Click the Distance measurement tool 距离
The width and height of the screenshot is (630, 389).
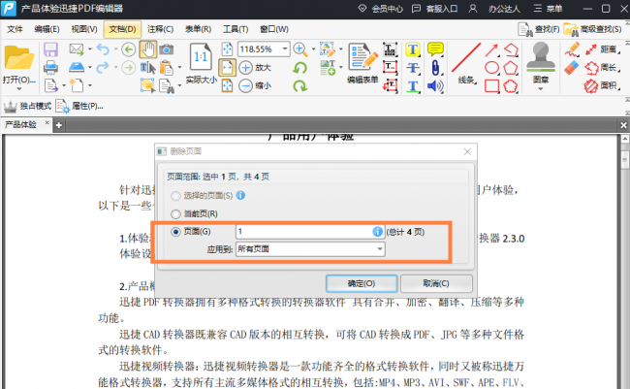click(602, 49)
